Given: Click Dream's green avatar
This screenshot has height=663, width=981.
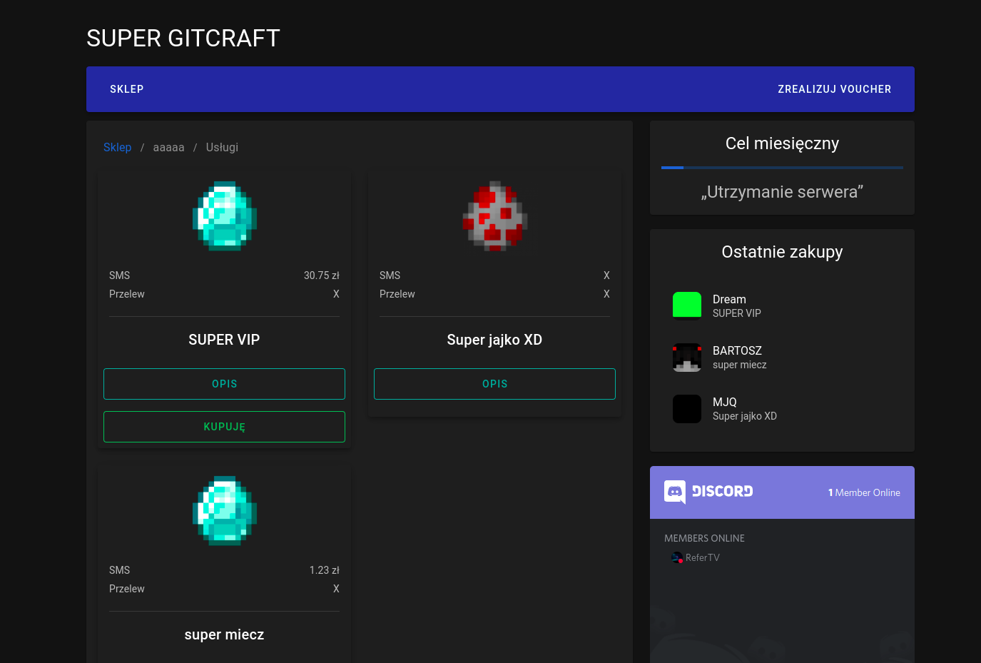Looking at the screenshot, I should point(686,305).
